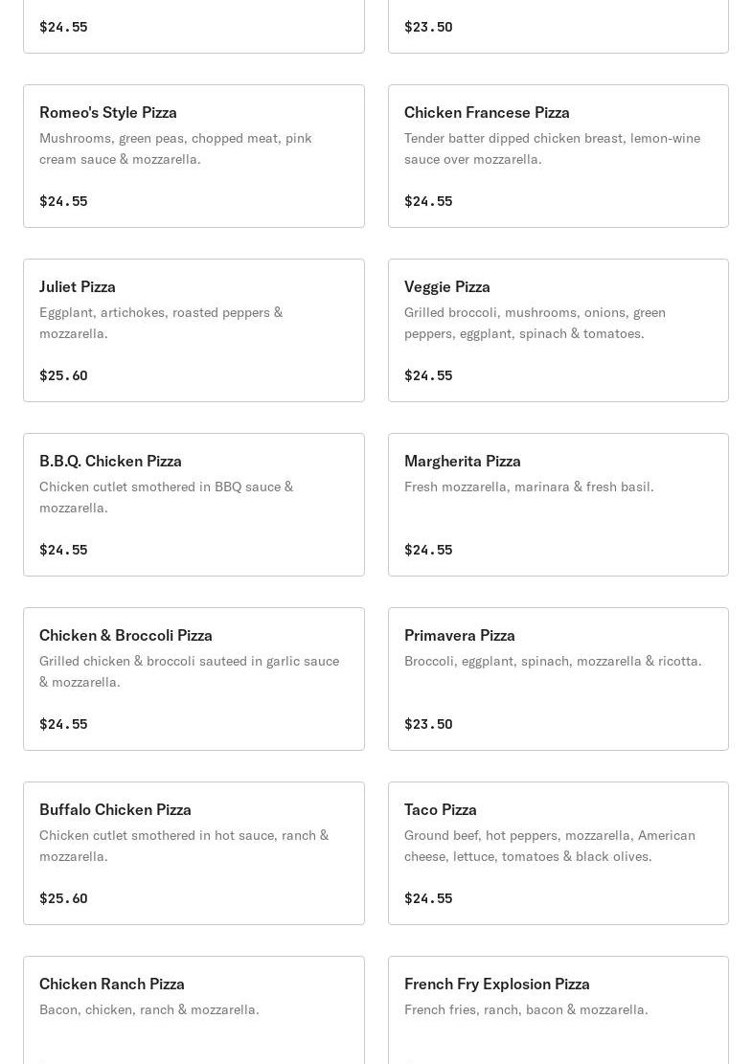The image size is (752, 1064).
Task: Click Margherita Pizza's fresh basil description
Action: [x=529, y=487]
